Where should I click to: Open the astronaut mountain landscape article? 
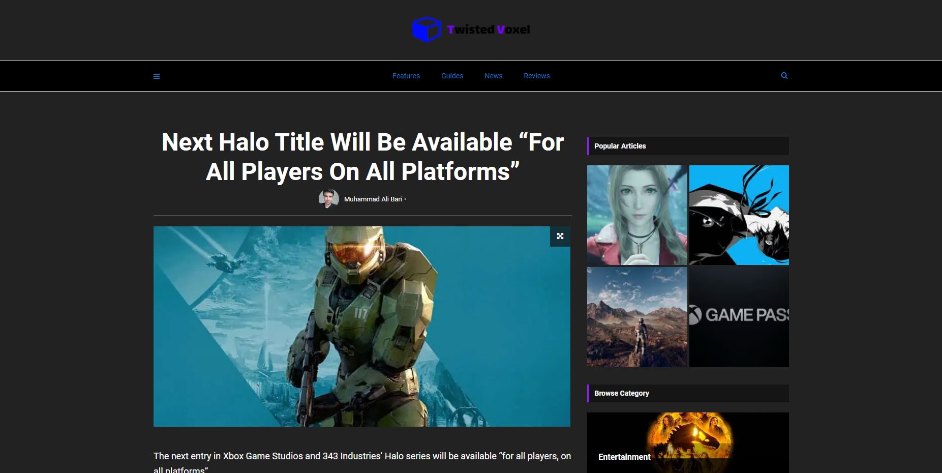(637, 317)
